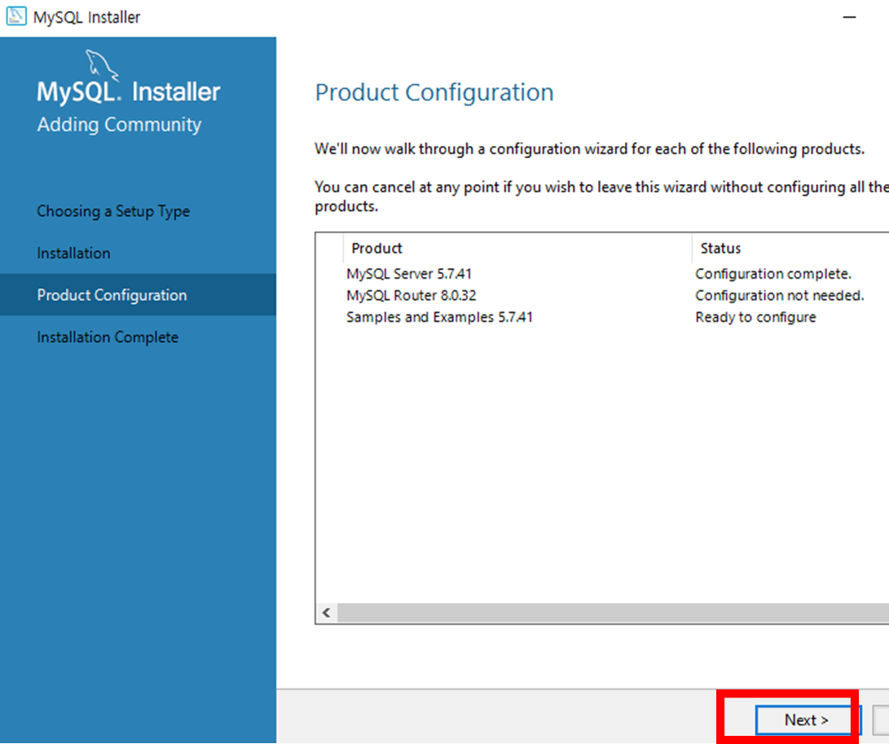Screen dimensions: 889x744
Task: Click the Product Configuration heading
Action: (434, 92)
